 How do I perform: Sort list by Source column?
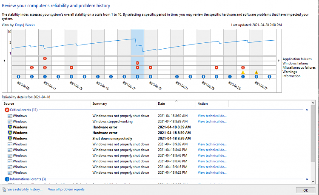pos(47,103)
